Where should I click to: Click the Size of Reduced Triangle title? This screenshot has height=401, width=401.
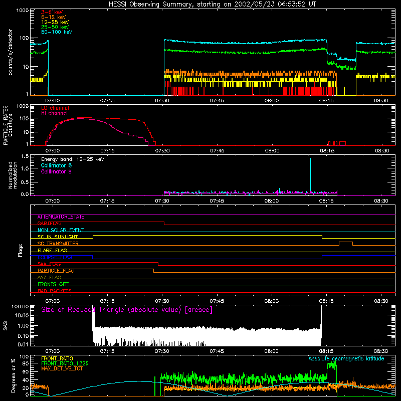pyautogui.click(x=127, y=310)
